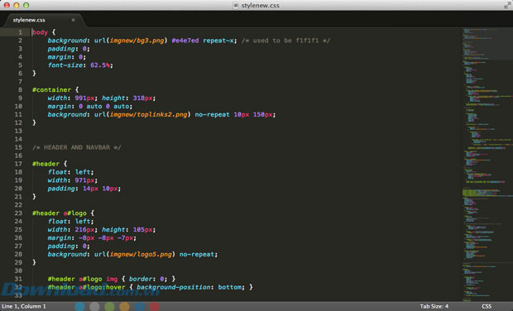Click the green zoom window button
This screenshot has width=513, height=311.
26,5
